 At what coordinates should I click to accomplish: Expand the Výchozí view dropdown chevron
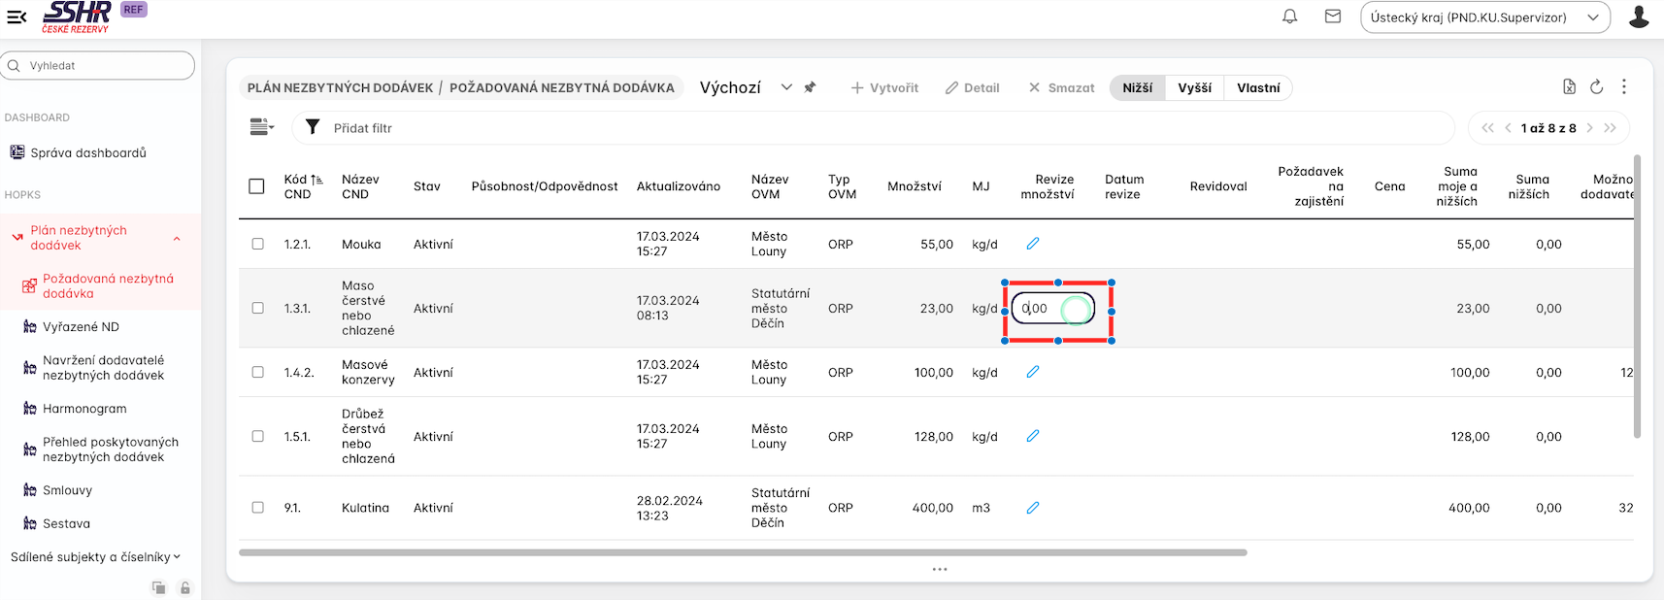[786, 87]
